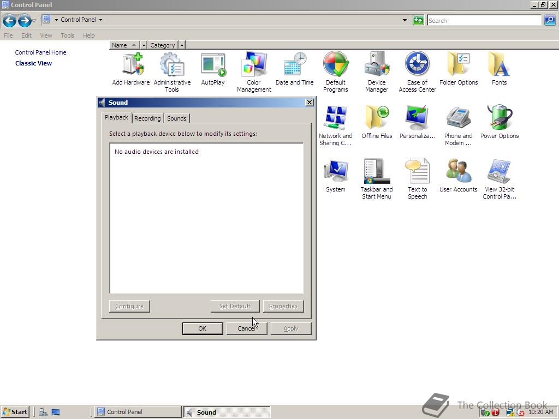Open Default Programs

tap(336, 73)
